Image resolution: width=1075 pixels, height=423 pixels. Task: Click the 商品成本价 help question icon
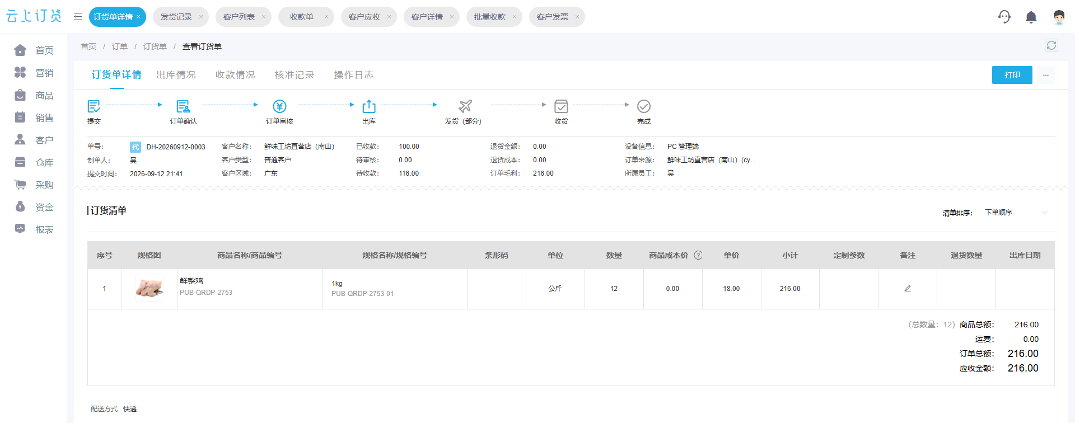click(698, 255)
